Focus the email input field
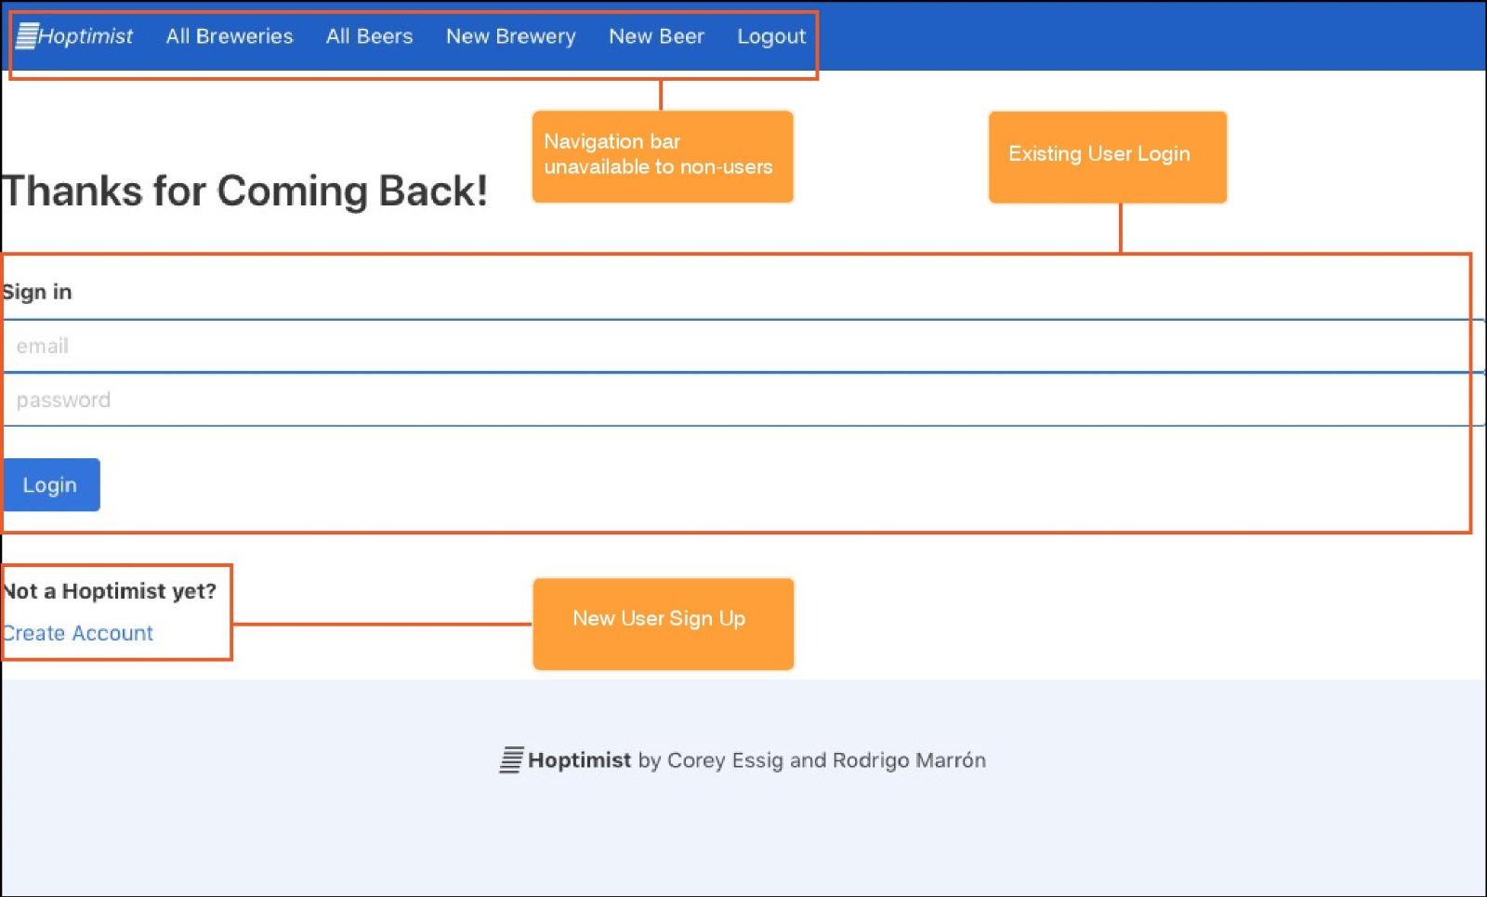The height and width of the screenshot is (897, 1487). [743, 346]
